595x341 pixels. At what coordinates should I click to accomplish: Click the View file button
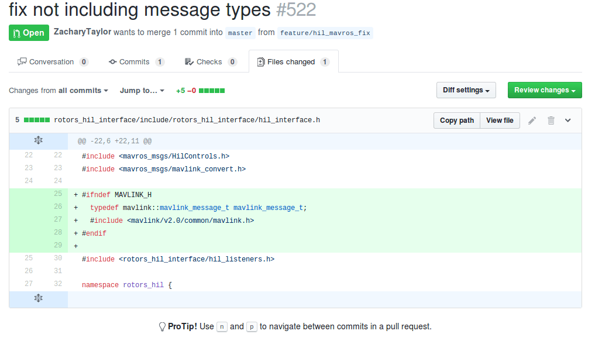[x=500, y=120]
